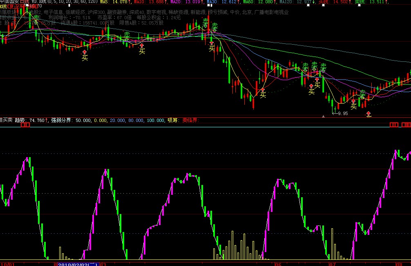Click the 9.95 lowest price label
The width and height of the screenshot is (411, 266).
point(342,113)
